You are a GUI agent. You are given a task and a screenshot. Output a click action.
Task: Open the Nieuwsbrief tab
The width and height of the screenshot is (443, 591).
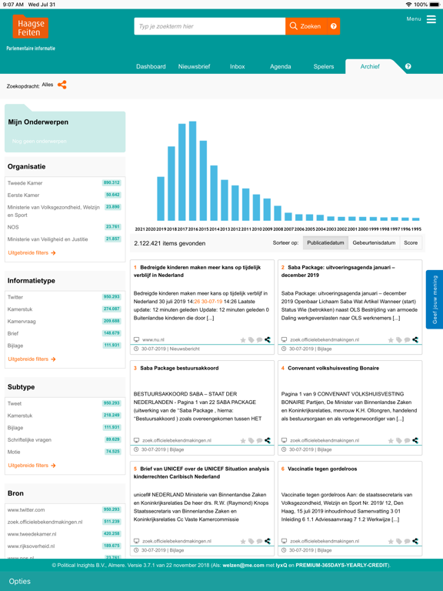point(194,66)
